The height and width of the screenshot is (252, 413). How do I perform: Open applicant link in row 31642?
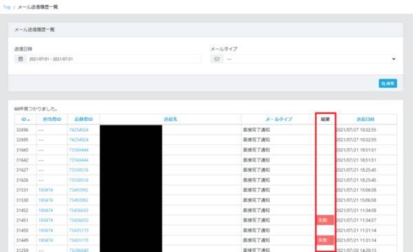[x=78, y=160]
